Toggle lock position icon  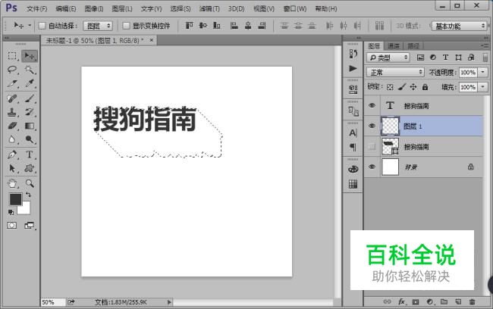413,87
